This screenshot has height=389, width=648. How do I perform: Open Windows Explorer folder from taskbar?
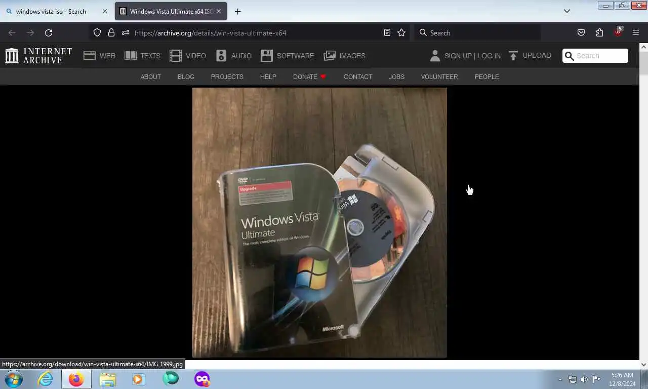(x=108, y=379)
